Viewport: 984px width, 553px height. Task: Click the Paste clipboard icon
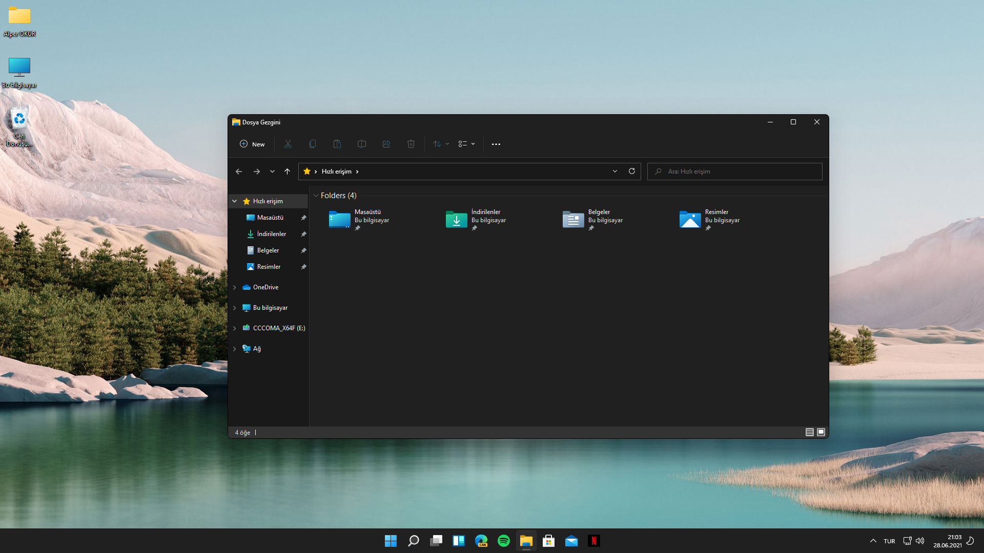(337, 144)
